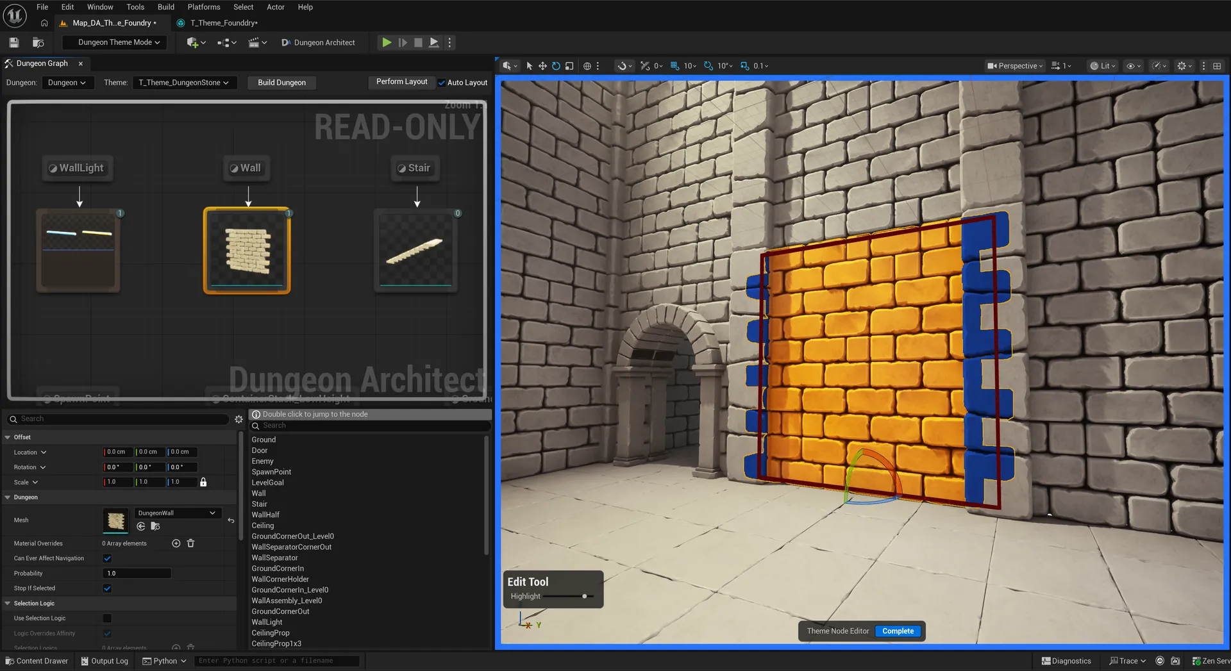Viewport: 1231px width, 671px height.
Task: Toggle the Auto Layout checkbox
Action: coord(441,83)
